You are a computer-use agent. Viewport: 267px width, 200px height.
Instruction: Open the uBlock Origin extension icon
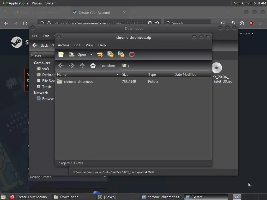(x=251, y=23)
